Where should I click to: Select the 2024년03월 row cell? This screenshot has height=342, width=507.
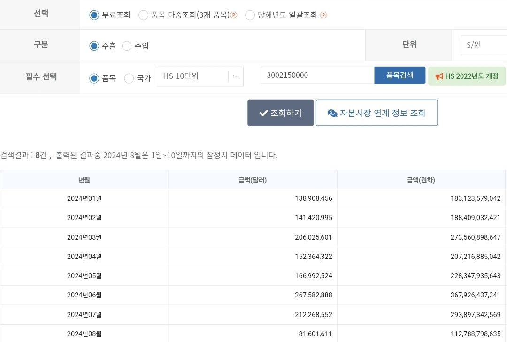(84, 237)
